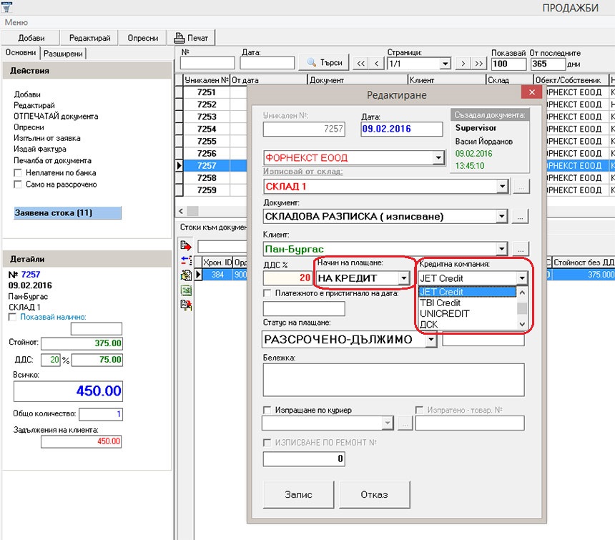This screenshot has height=540, width=615.
Task: Click the credit company list scrollbar
Action: pos(522,308)
